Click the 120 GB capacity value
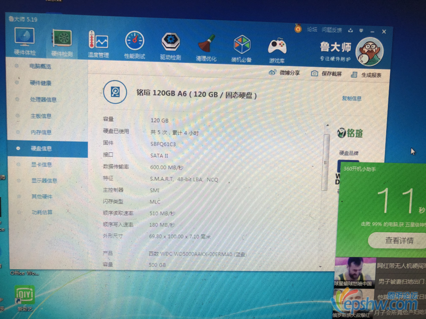 click(x=159, y=120)
